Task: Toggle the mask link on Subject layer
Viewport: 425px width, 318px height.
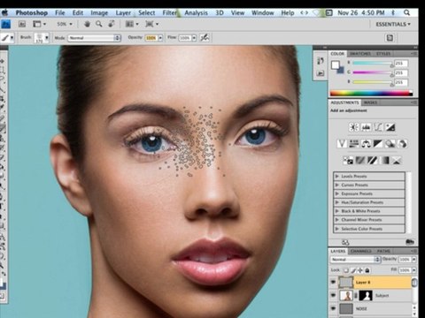Action: 356,295
